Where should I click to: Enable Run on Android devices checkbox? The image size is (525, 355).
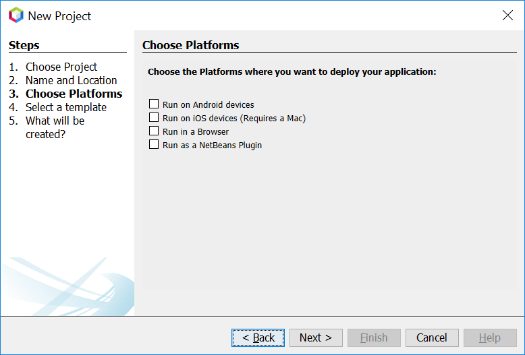tap(154, 104)
